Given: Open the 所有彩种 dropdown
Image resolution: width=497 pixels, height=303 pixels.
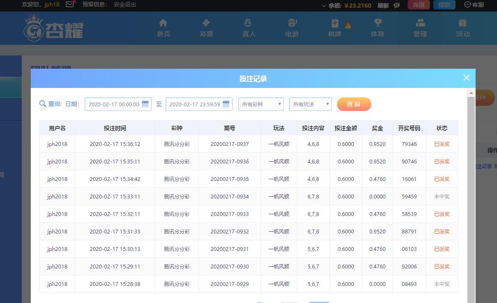Looking at the screenshot, I should click(x=261, y=104).
